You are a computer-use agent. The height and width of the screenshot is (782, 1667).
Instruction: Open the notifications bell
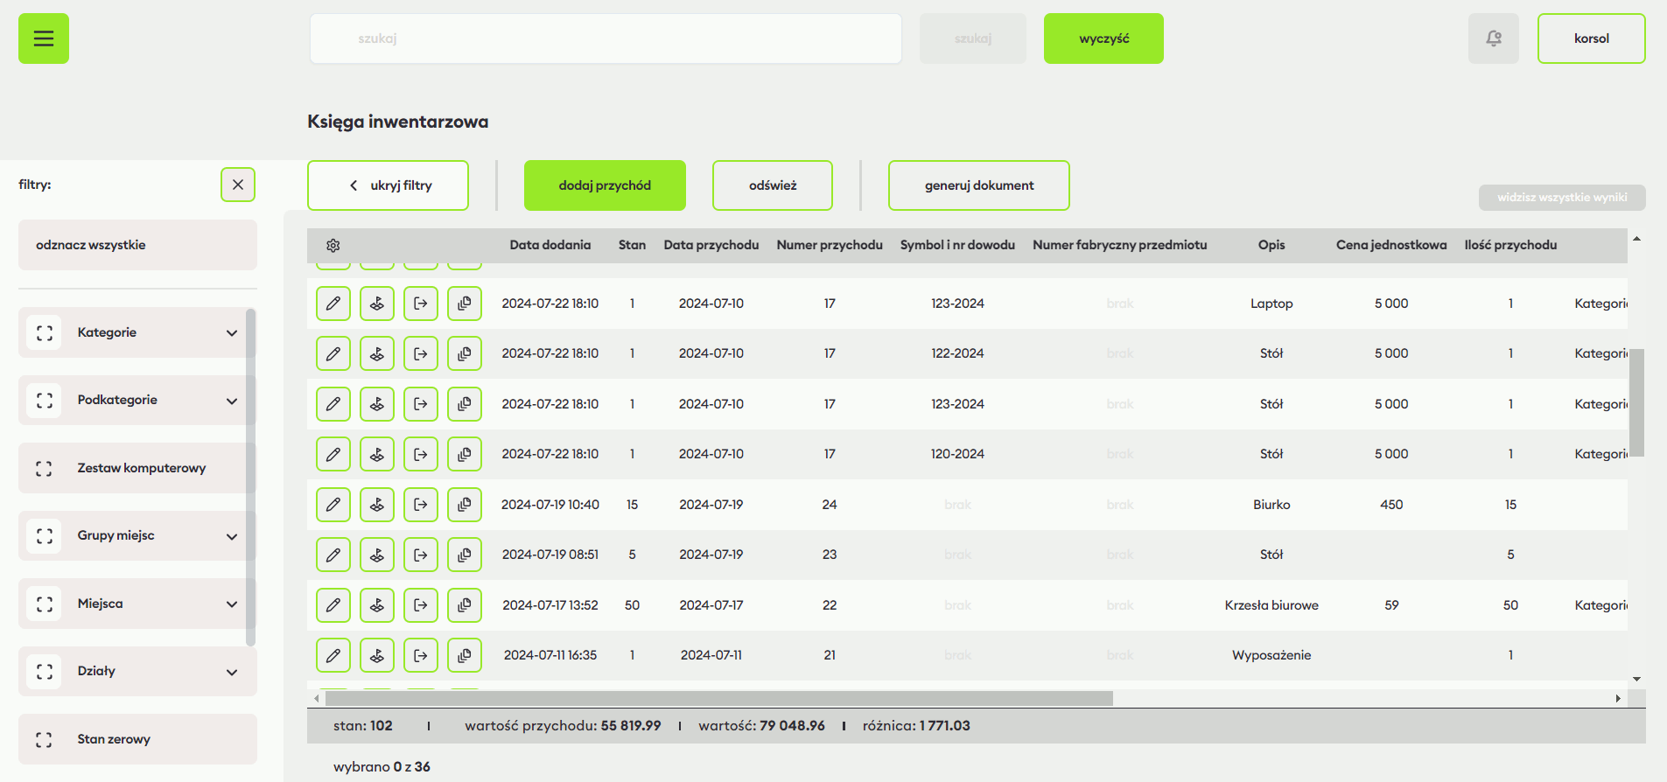pos(1493,38)
